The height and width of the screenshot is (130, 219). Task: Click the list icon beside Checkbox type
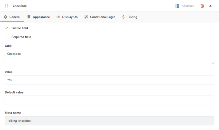click(x=177, y=6)
